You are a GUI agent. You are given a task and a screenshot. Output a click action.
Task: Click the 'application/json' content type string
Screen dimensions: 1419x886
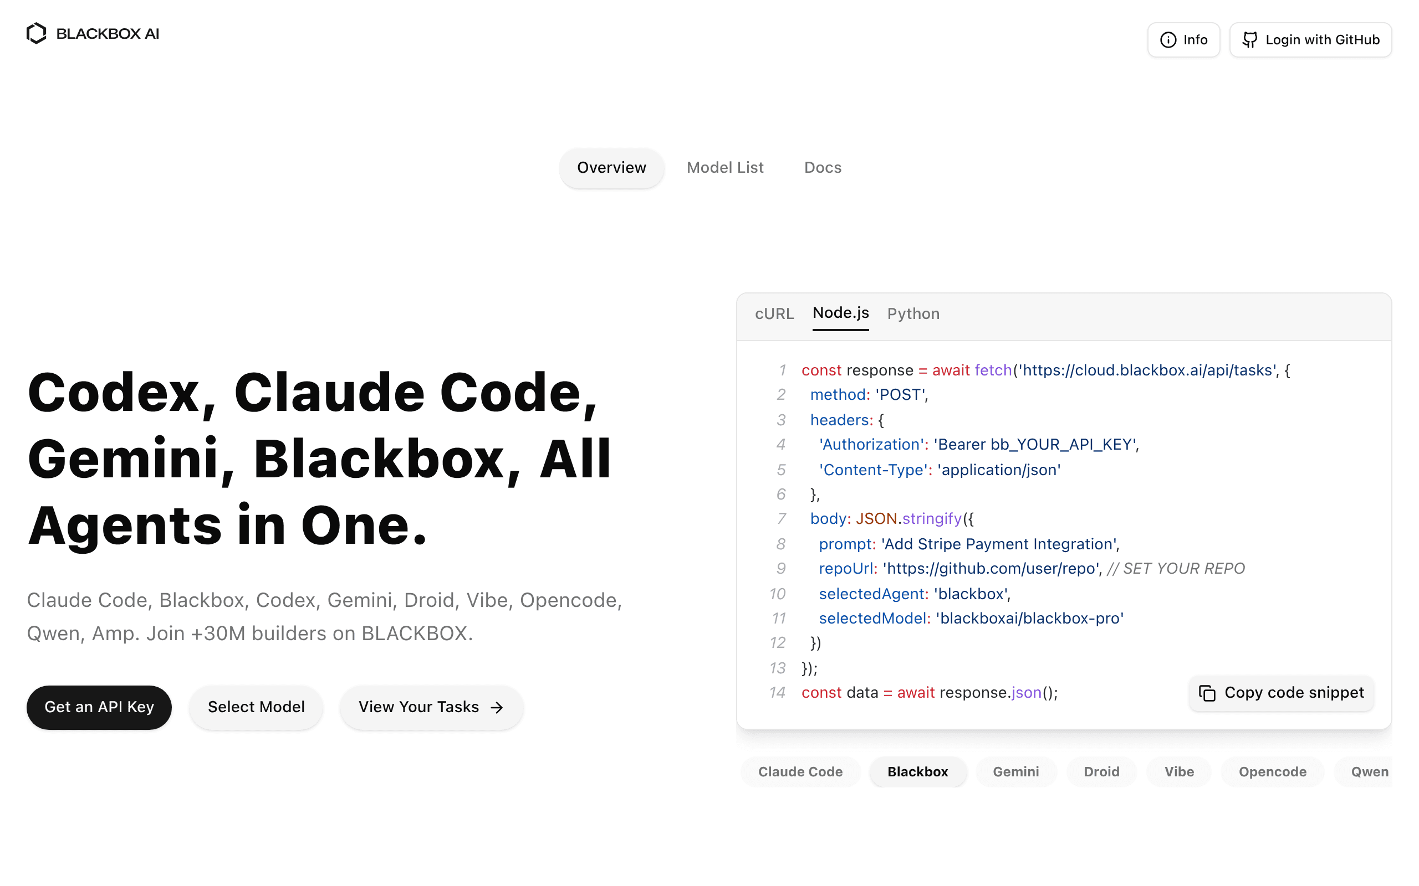[x=999, y=470]
